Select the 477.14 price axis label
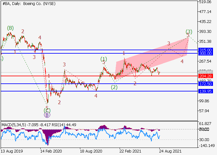The width and height of the screenshot is (217, 155). tap(205, 12)
